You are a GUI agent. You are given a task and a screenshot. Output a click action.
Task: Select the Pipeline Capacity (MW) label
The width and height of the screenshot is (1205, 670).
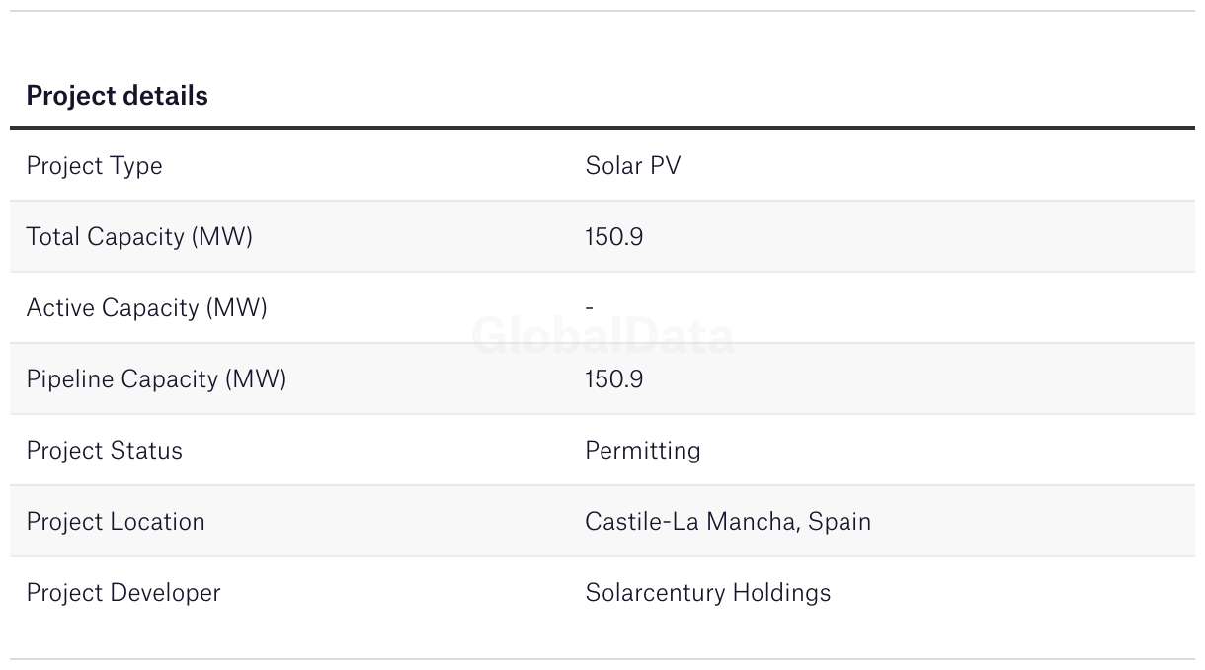tap(156, 379)
